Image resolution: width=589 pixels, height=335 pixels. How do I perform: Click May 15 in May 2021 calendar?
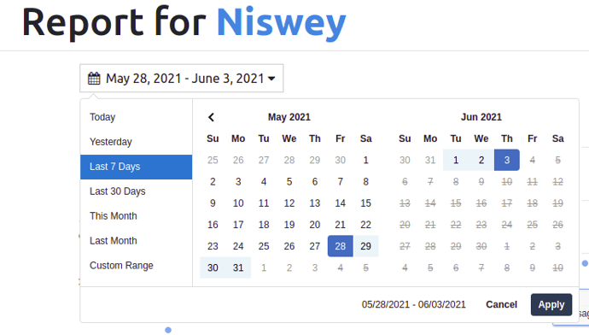click(x=366, y=203)
